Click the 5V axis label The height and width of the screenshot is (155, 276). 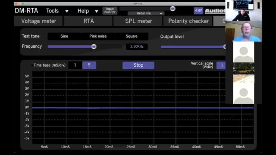(x=27, y=76)
